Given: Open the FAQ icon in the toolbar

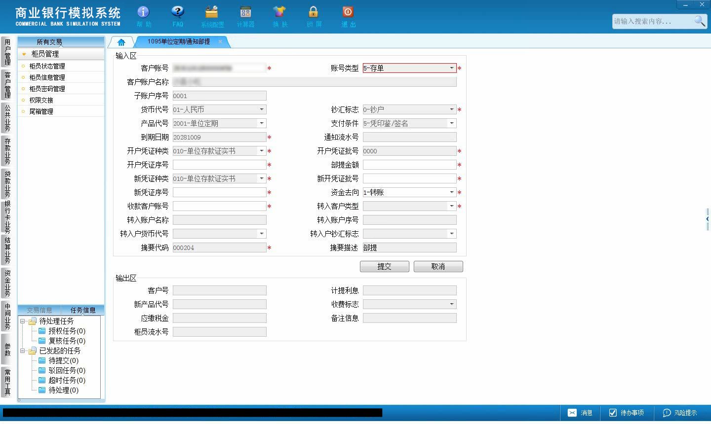Looking at the screenshot, I should pos(178,16).
